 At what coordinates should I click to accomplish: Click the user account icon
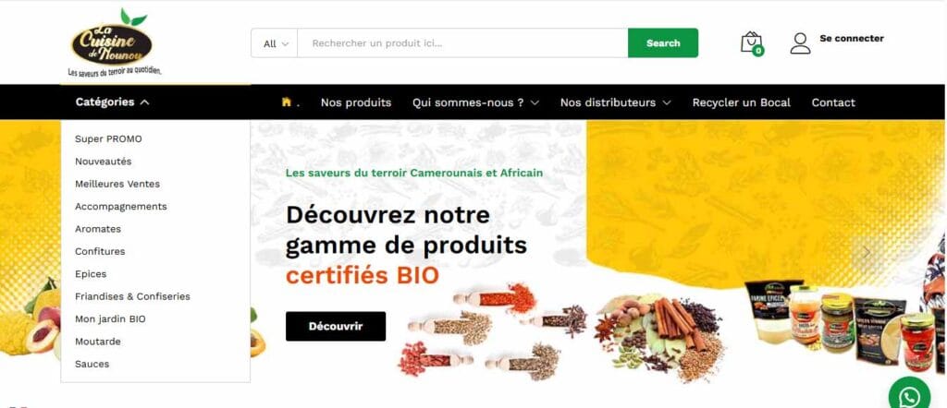pos(800,43)
